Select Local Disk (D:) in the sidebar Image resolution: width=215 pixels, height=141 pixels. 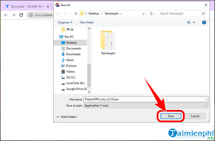[x=75, y=83]
